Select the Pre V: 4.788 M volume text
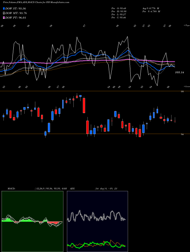 pyautogui.click(x=151, y=11)
